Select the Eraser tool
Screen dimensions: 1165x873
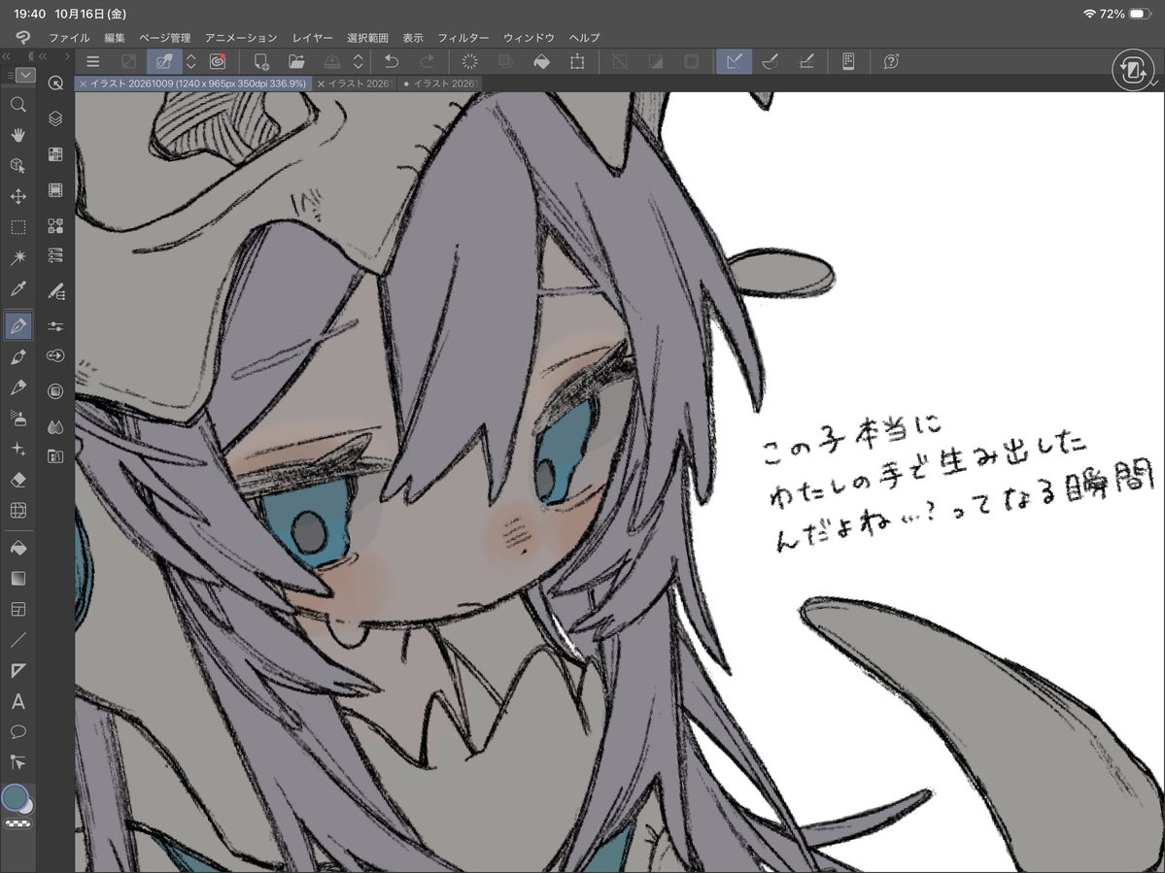(17, 481)
